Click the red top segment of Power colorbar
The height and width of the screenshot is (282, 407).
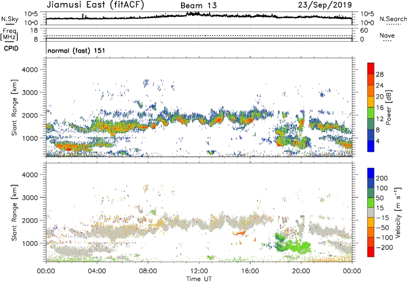tap(371, 68)
